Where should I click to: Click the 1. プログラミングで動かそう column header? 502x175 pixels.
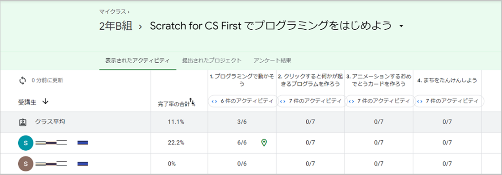point(242,80)
